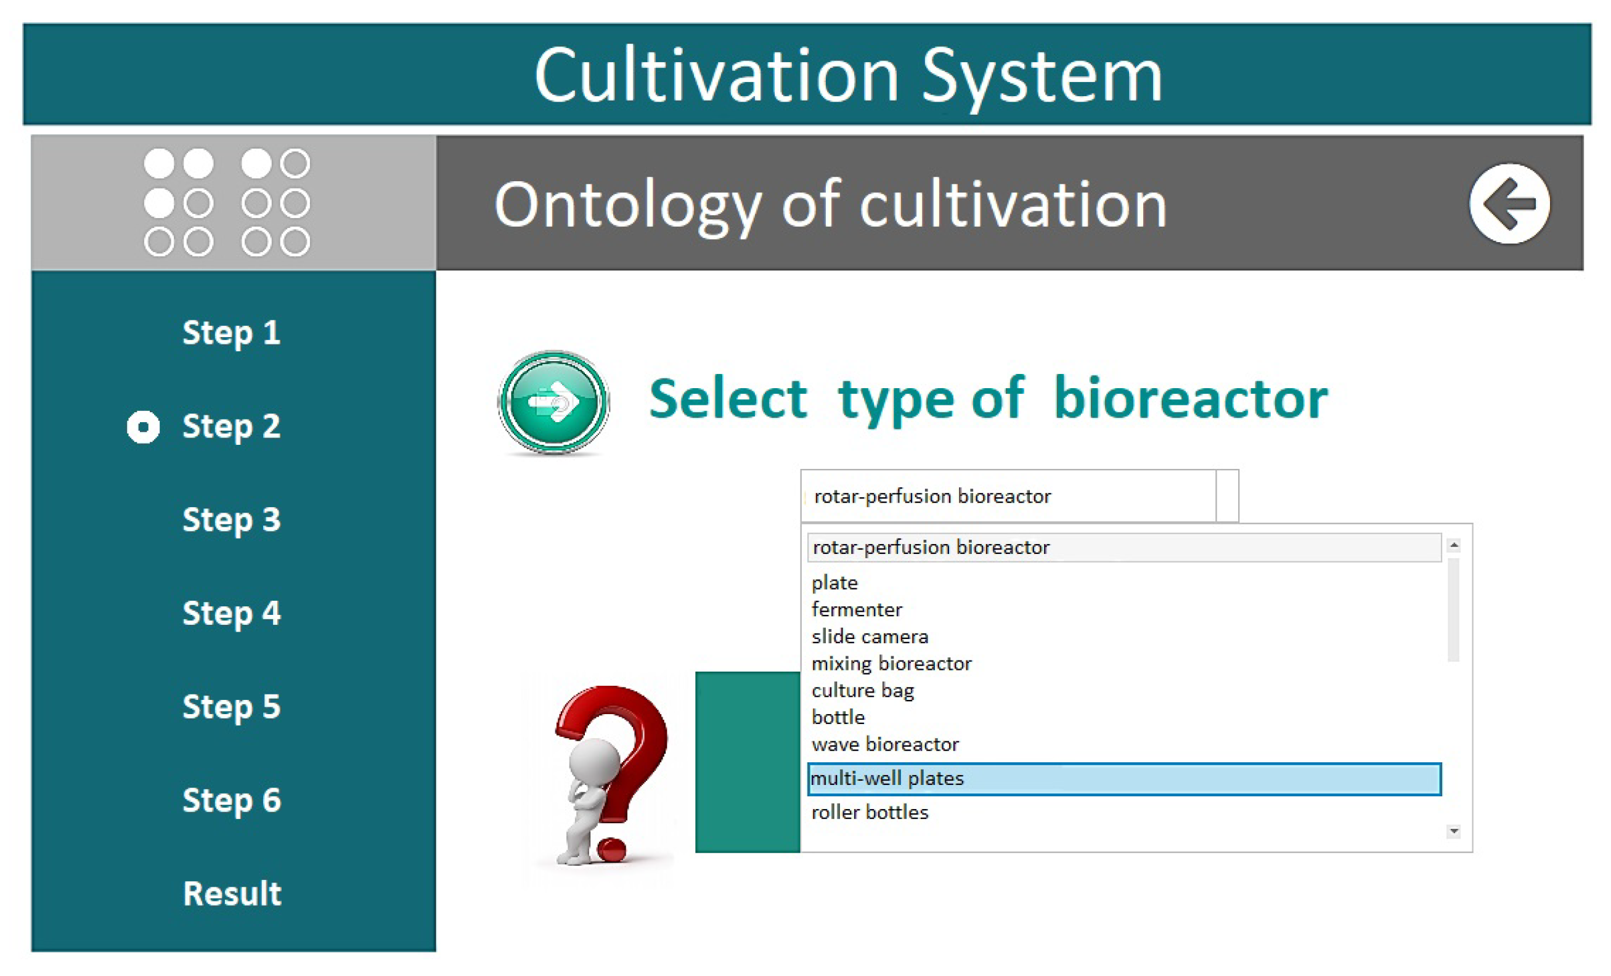Select rotar-perfusion bioreactor list option
1611x976 pixels.
tap(1124, 547)
